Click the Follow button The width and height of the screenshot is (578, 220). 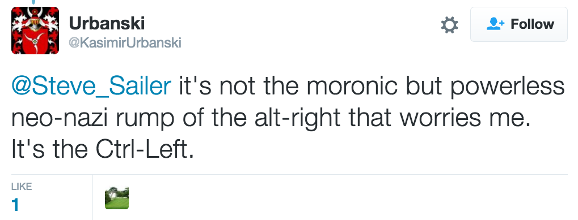(x=518, y=24)
